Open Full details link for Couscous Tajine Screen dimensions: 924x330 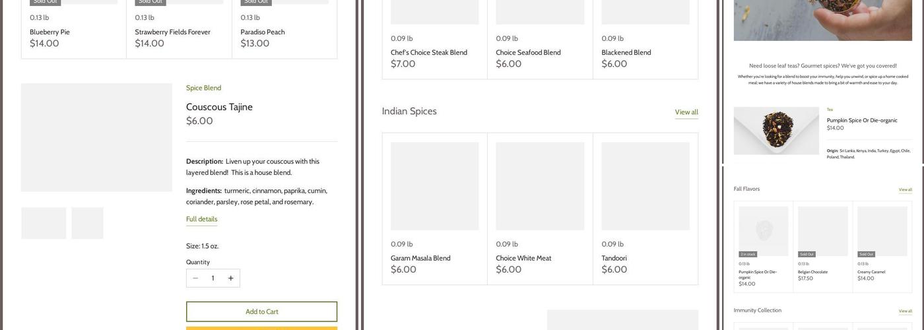pyautogui.click(x=201, y=219)
